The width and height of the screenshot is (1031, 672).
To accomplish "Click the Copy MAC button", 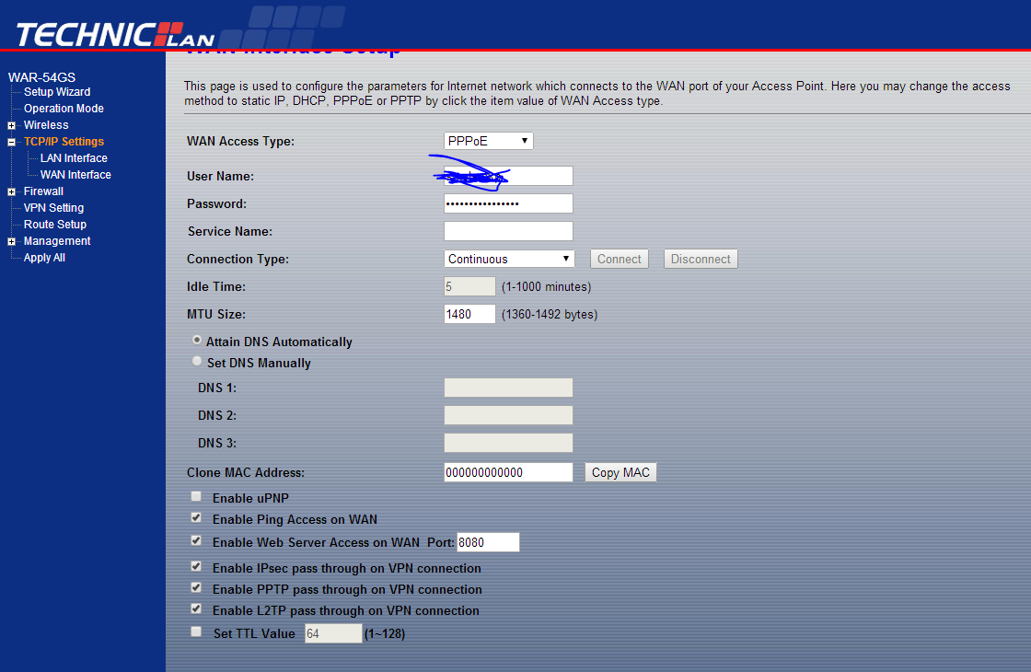I will [x=620, y=473].
